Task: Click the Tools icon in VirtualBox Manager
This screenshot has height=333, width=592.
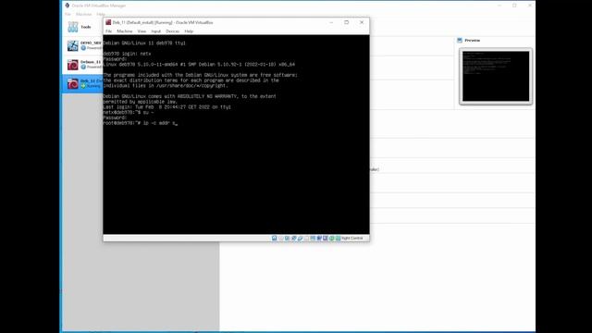Action: tap(72, 27)
